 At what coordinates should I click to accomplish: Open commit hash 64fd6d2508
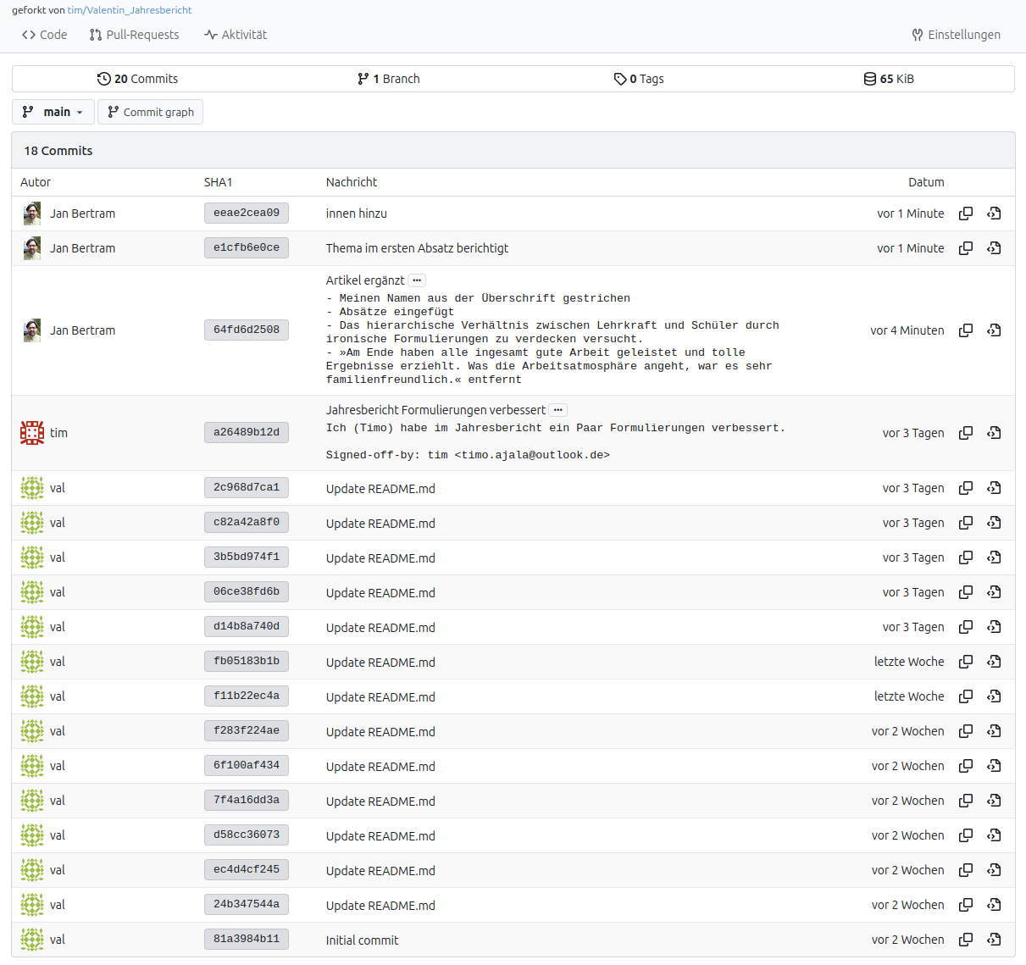tap(246, 330)
